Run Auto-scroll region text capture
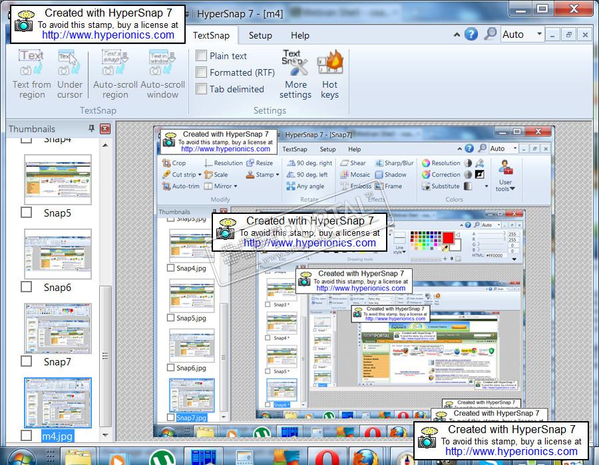599x465 pixels. click(115, 74)
